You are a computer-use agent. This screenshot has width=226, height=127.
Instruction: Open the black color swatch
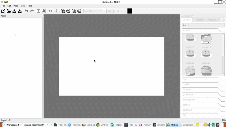(130, 11)
